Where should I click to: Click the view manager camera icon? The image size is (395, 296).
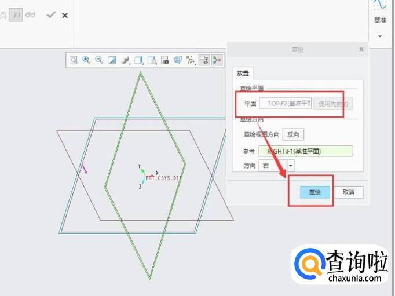[x=164, y=60]
